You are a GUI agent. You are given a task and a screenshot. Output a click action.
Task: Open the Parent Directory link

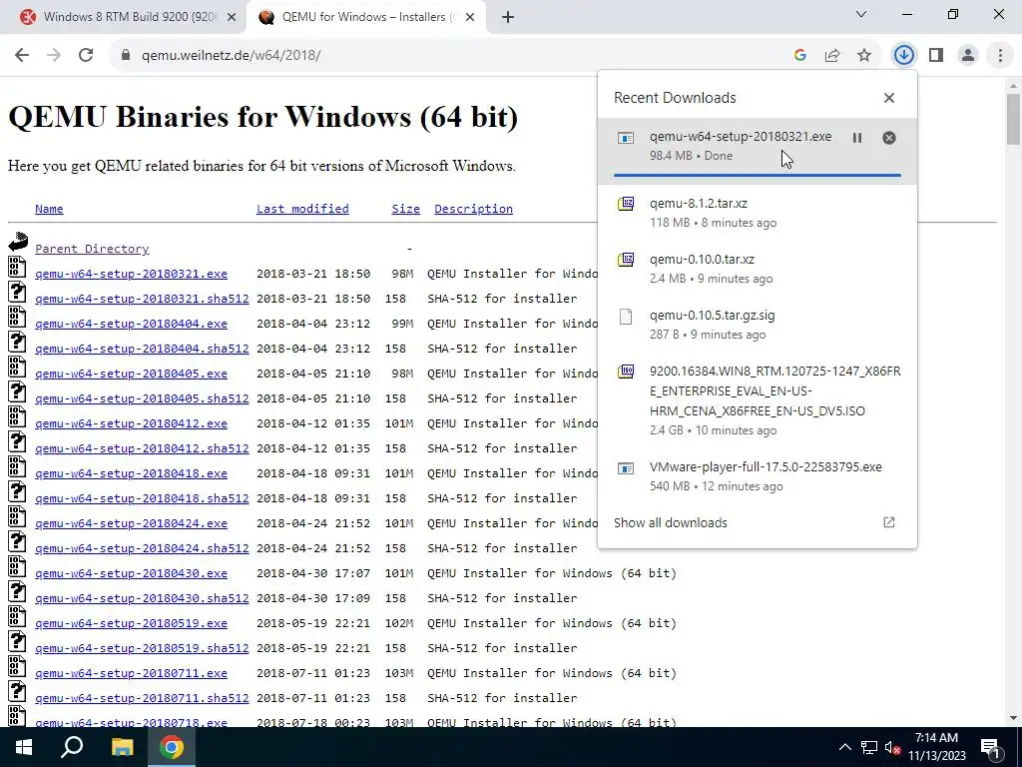point(92,249)
